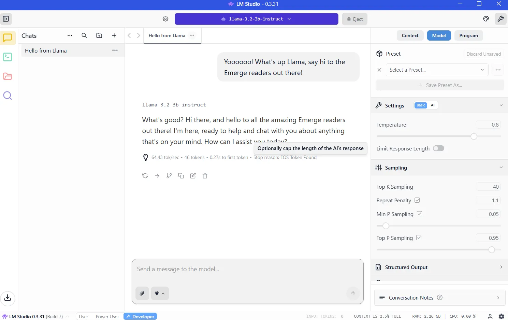Disable Top P Sampling

pyautogui.click(x=419, y=237)
